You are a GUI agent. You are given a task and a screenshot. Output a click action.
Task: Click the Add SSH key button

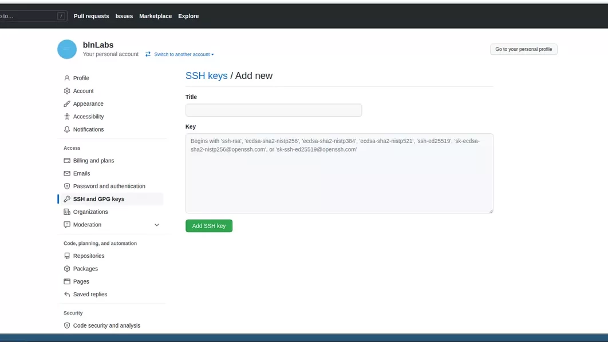[x=208, y=226]
